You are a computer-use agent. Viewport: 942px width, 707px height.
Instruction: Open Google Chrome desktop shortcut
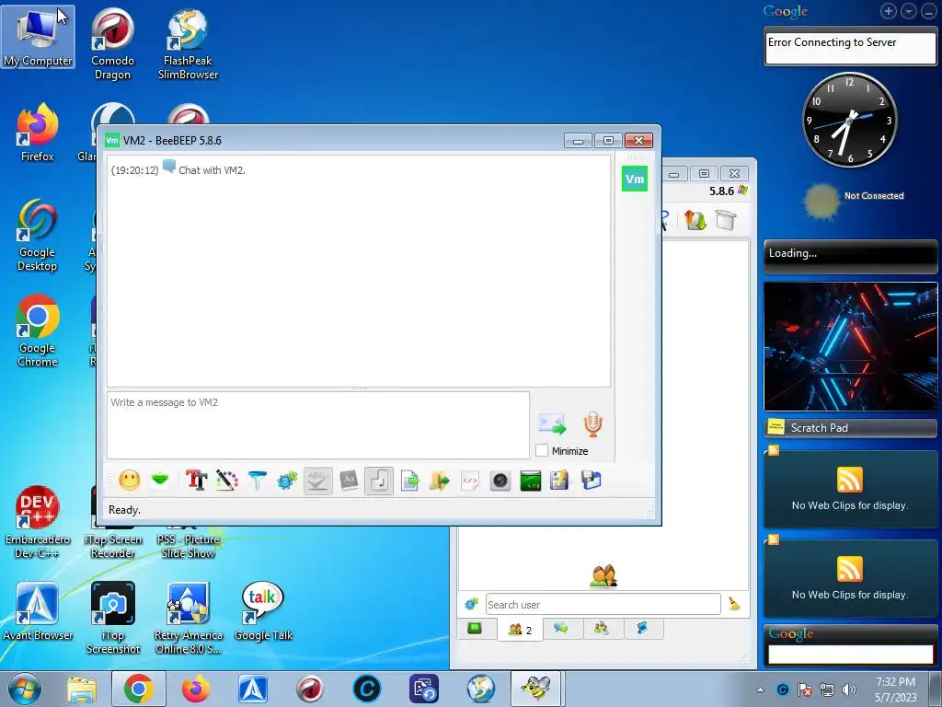[x=37, y=330]
